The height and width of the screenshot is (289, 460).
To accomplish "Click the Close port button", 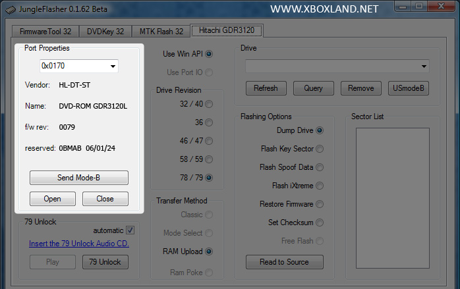I will 105,199.
